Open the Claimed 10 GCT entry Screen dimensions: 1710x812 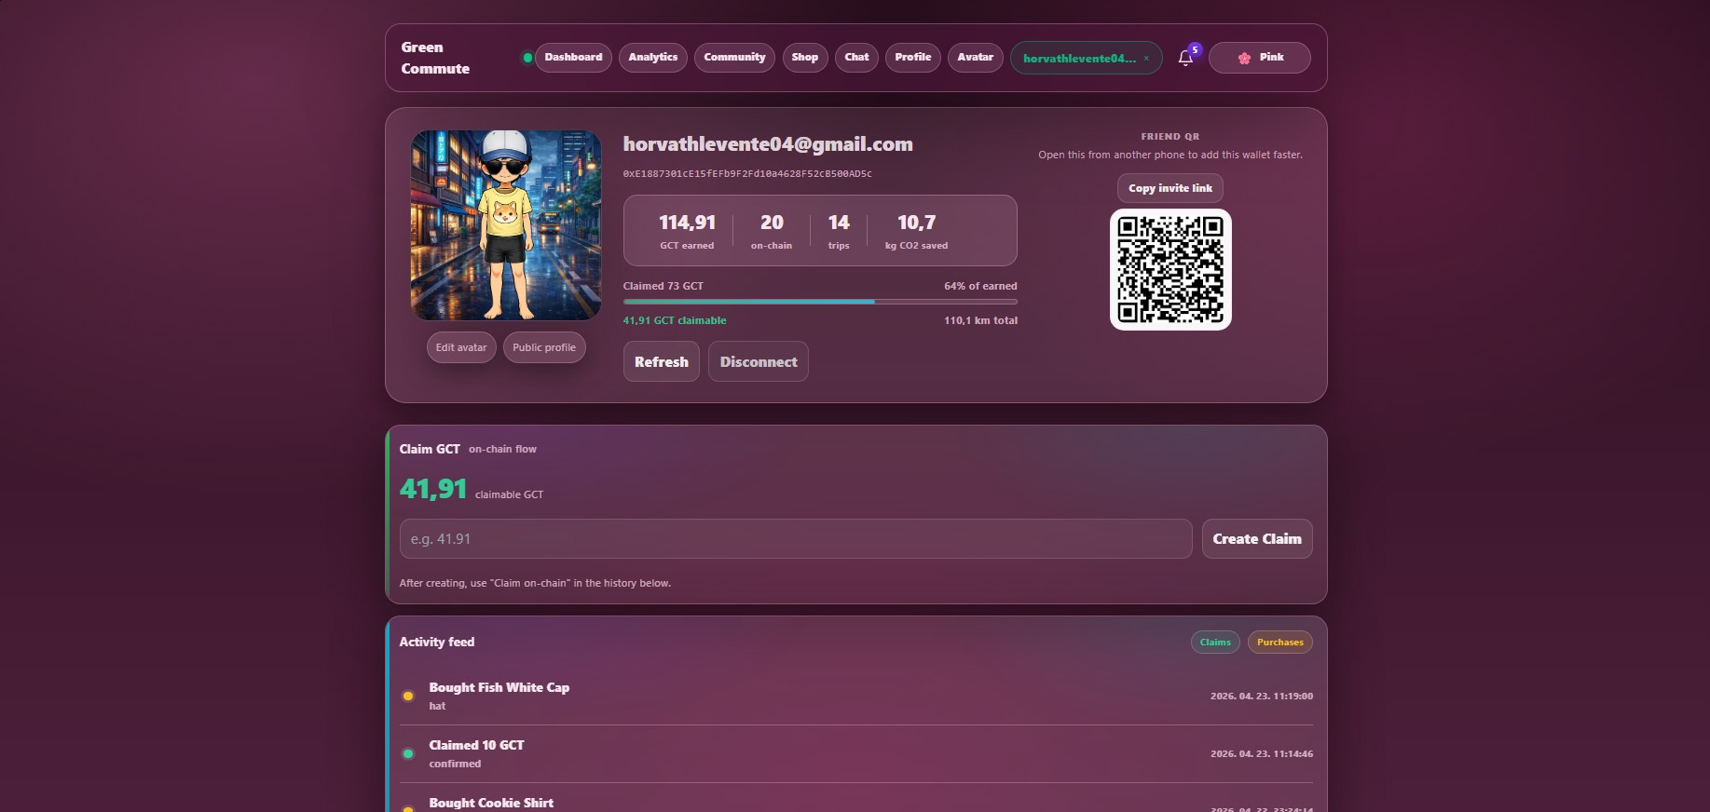point(856,754)
